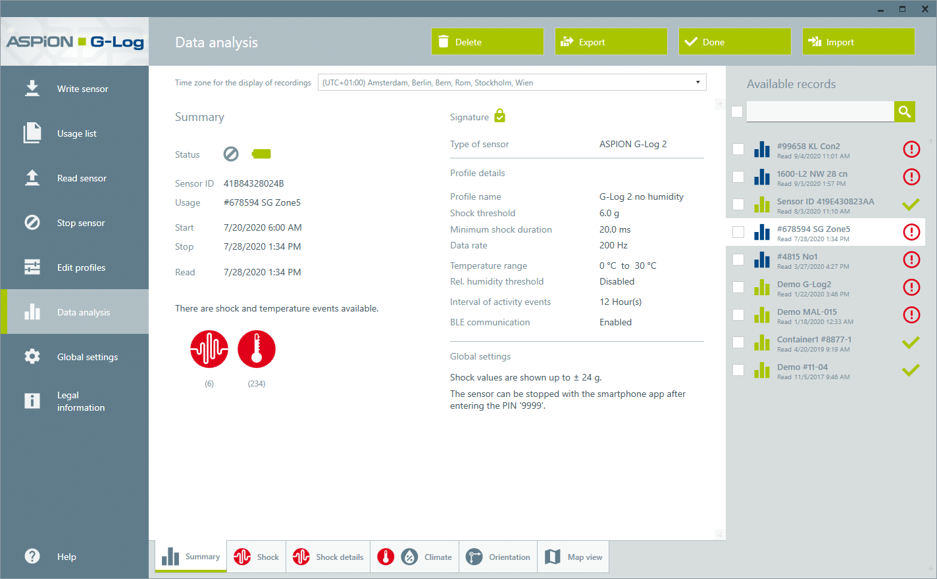Open Edit profiles

tap(74, 267)
